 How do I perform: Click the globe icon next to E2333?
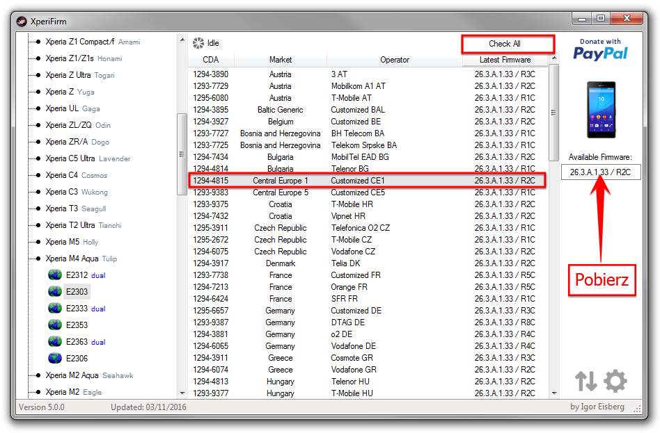pyautogui.click(x=55, y=308)
